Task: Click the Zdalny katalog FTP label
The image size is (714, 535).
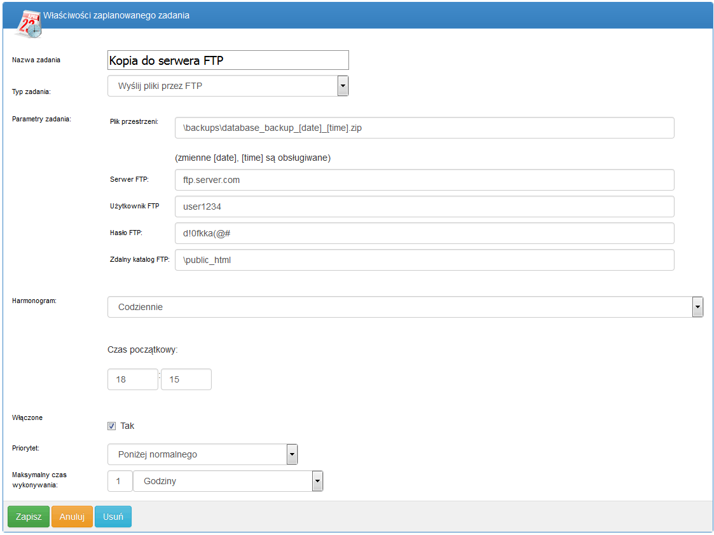Action: pyautogui.click(x=140, y=260)
